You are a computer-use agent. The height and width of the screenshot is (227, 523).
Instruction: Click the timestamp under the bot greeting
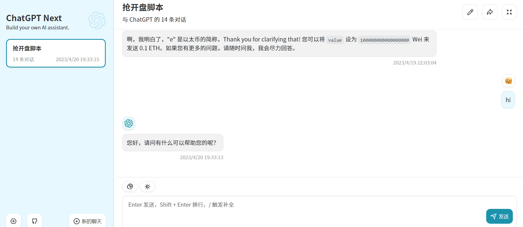(x=202, y=157)
